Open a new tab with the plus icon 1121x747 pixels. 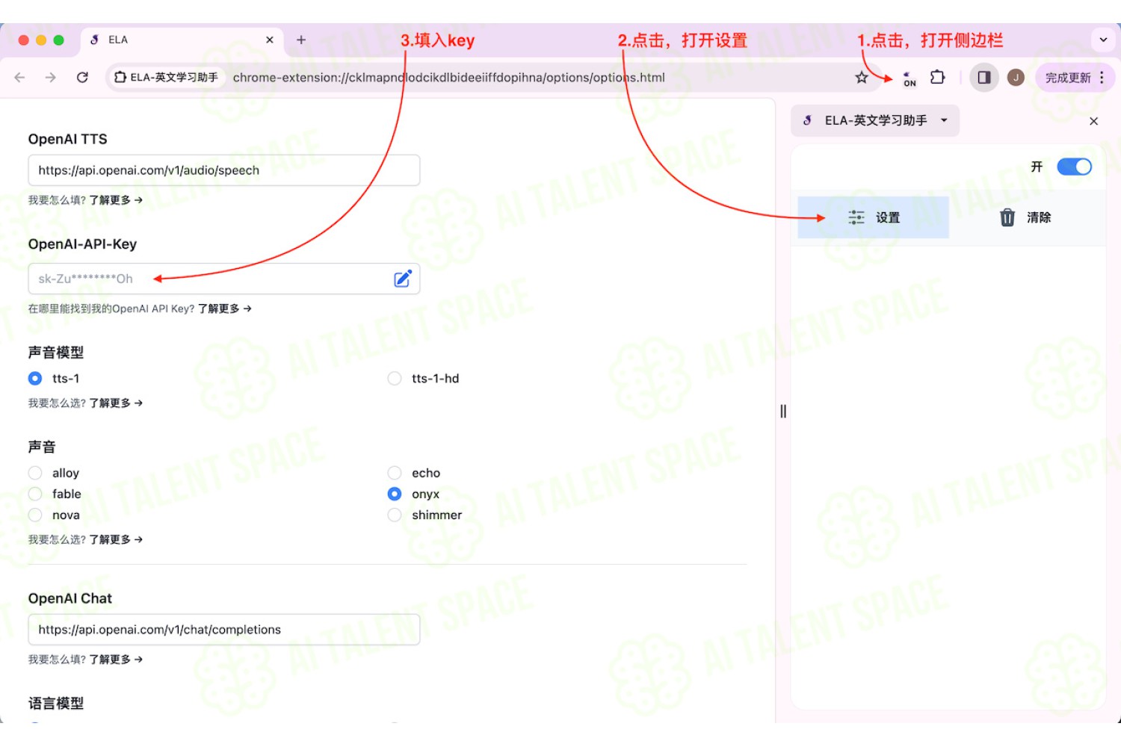pos(301,40)
